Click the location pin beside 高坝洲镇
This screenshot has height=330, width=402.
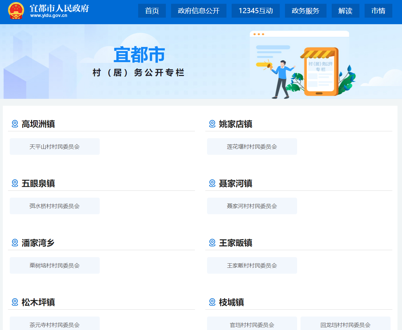pyautogui.click(x=15, y=124)
